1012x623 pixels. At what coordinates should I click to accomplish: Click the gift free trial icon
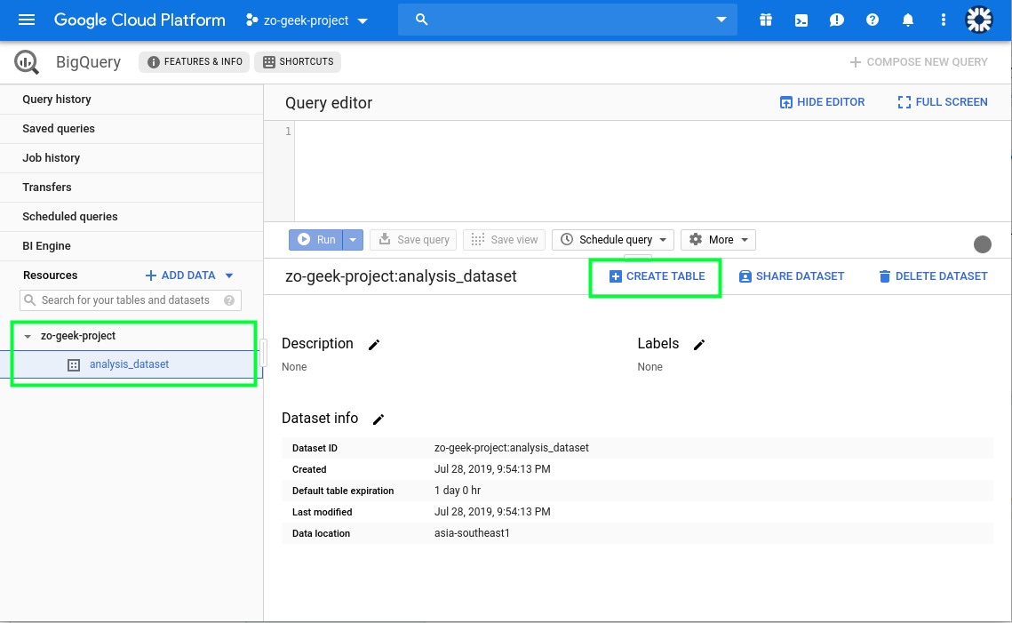pyautogui.click(x=766, y=20)
